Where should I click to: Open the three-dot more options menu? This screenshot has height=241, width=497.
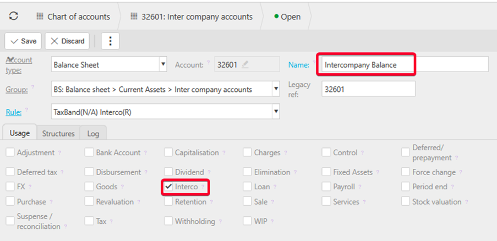[110, 41]
